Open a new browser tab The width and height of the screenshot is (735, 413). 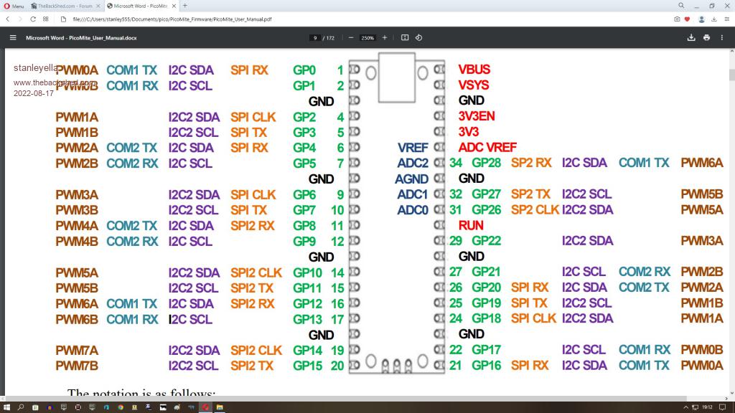click(185, 6)
